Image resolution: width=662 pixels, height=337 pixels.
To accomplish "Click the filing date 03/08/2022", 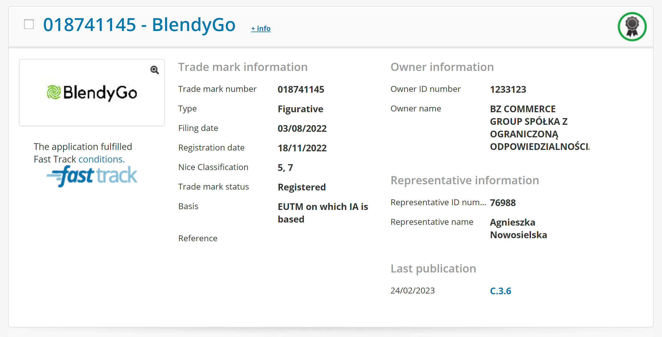I will pos(302,128).
